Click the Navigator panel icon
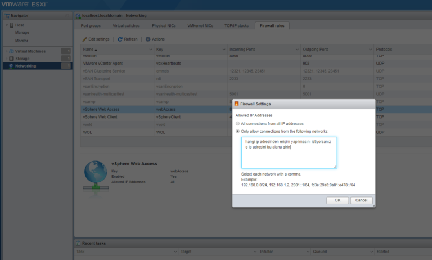This screenshot has height=260, width=432. (7, 16)
